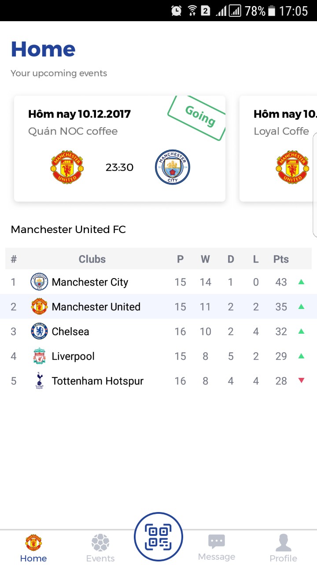317x565 pixels.
Task: Tap the Clubs column header
Action: point(92,259)
